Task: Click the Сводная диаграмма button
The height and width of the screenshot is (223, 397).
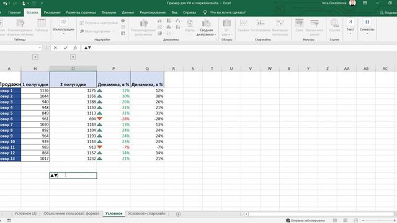Action: point(206,27)
